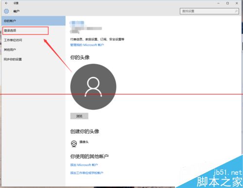
Task: Click the 添加 Microsoft 帐户 link
Action: tap(84, 165)
